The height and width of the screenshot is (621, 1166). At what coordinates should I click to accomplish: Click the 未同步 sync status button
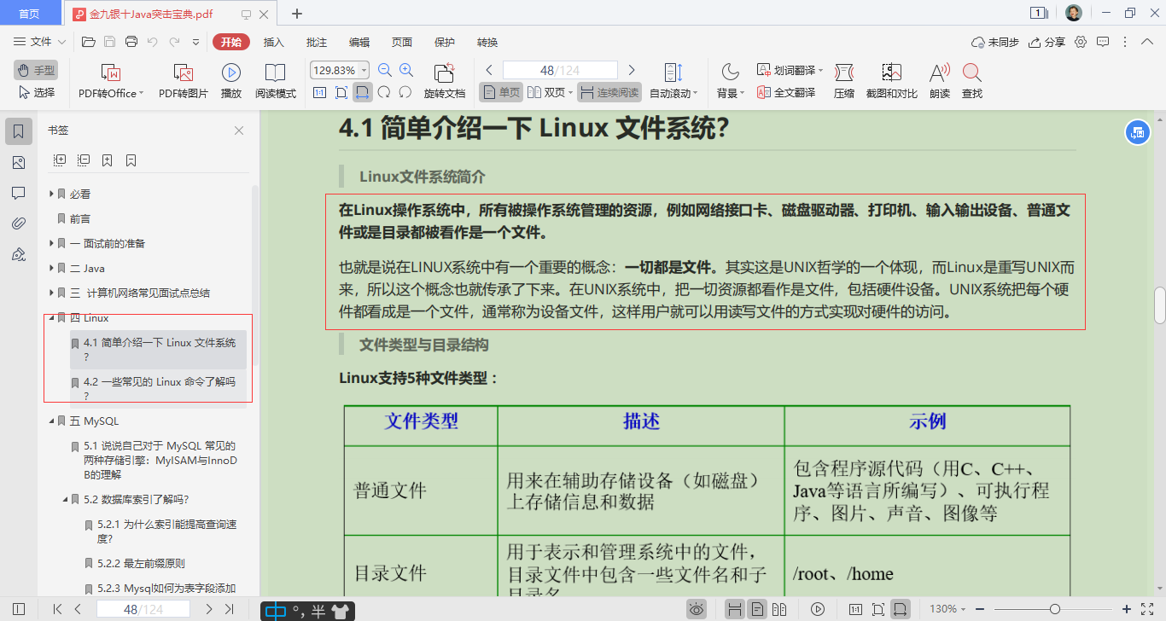995,42
